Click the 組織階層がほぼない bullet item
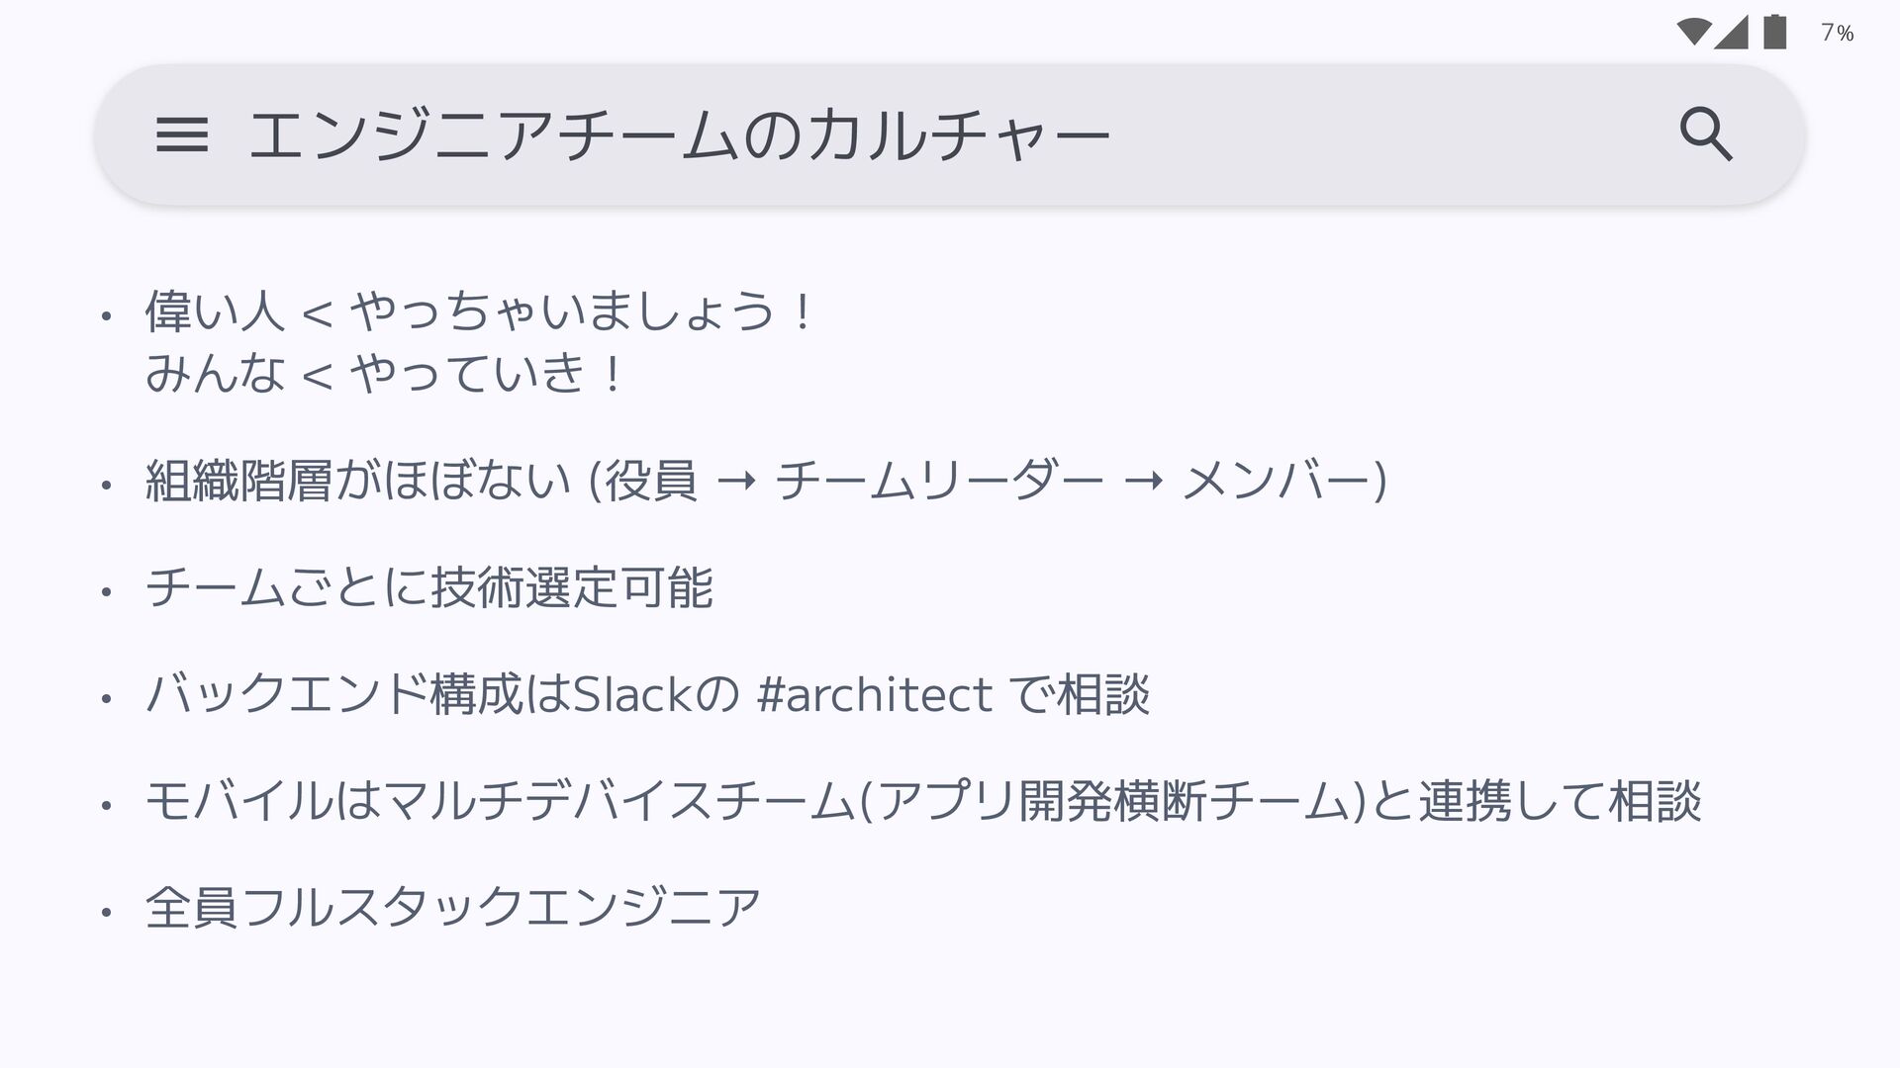The height and width of the screenshot is (1068, 1900). 356,482
